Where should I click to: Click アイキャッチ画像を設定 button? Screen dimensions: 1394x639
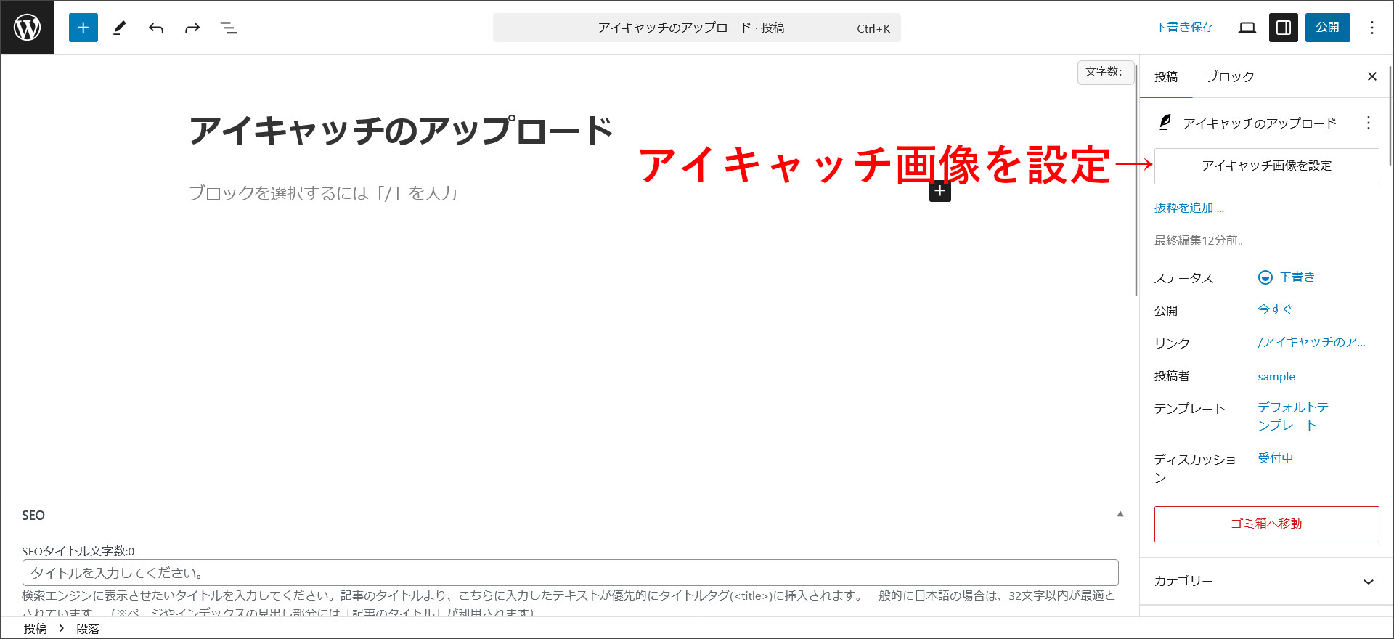(x=1266, y=166)
